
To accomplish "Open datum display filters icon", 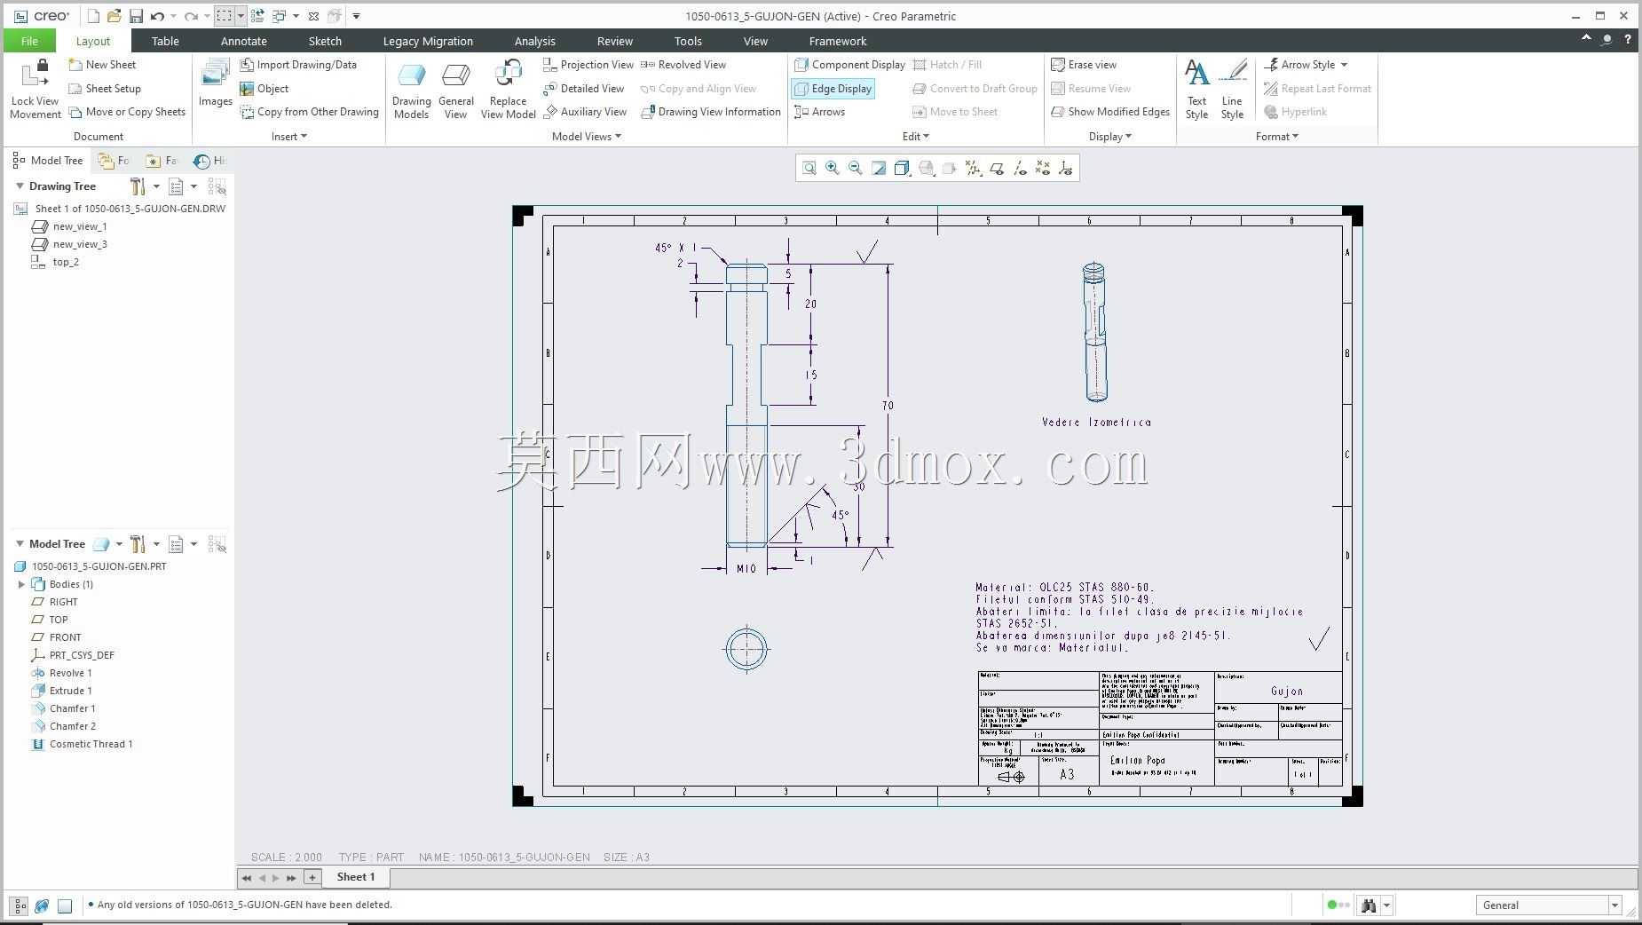I will click(x=974, y=169).
